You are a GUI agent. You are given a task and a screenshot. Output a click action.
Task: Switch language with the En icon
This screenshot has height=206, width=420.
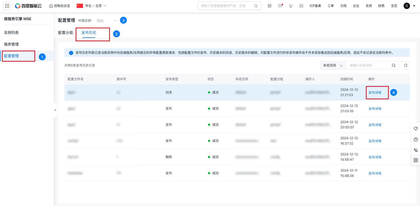301,6
